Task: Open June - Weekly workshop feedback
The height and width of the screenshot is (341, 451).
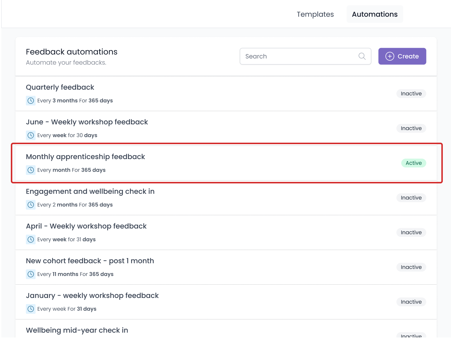Action: pyautogui.click(x=87, y=122)
